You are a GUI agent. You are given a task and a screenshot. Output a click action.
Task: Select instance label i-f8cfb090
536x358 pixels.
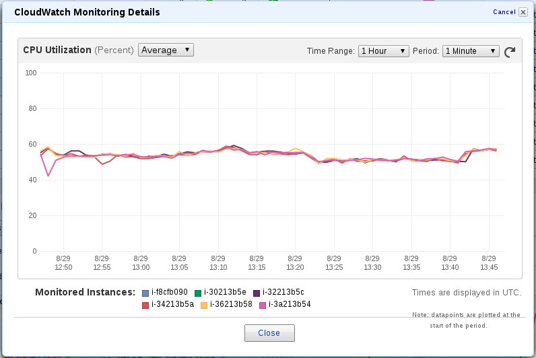[170, 293]
